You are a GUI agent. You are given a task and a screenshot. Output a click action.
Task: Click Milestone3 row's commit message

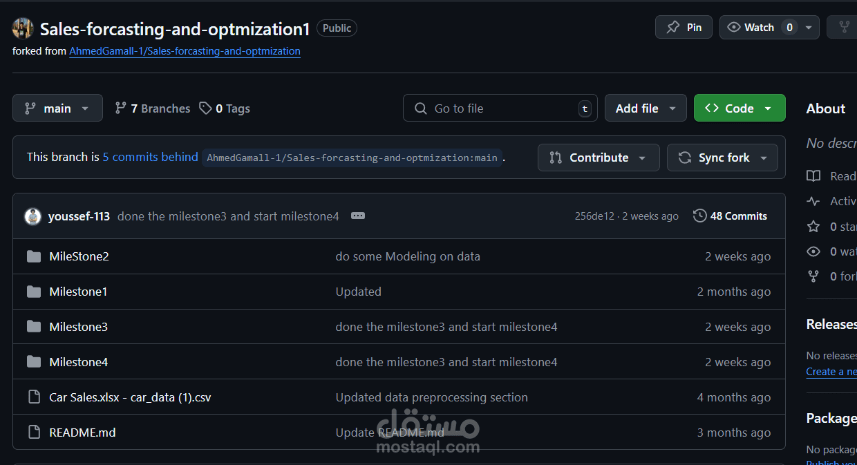tap(446, 327)
